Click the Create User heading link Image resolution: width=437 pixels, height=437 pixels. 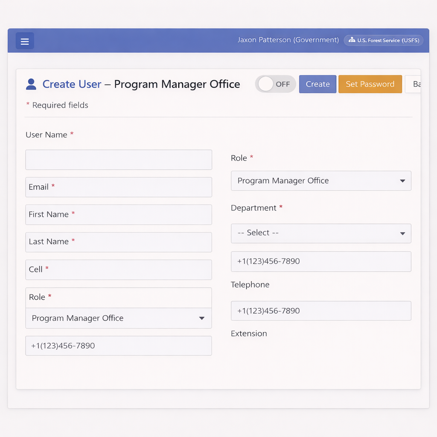coord(72,84)
